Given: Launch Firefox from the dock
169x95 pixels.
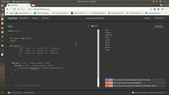Looking at the screenshot, I should tap(2, 10).
